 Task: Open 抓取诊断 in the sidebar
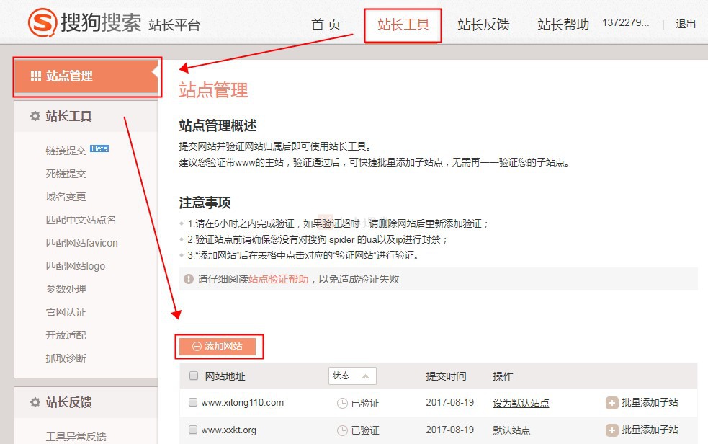coord(66,358)
